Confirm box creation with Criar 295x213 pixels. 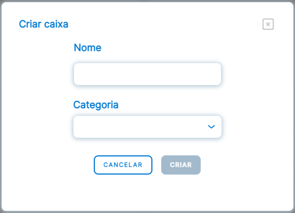click(181, 165)
